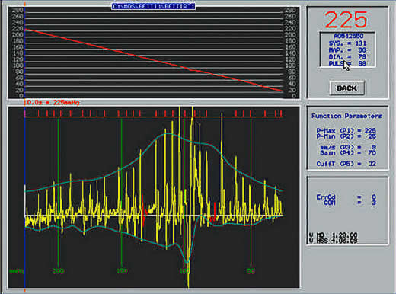Select the CuffT (P5) parameter line

pos(346,164)
